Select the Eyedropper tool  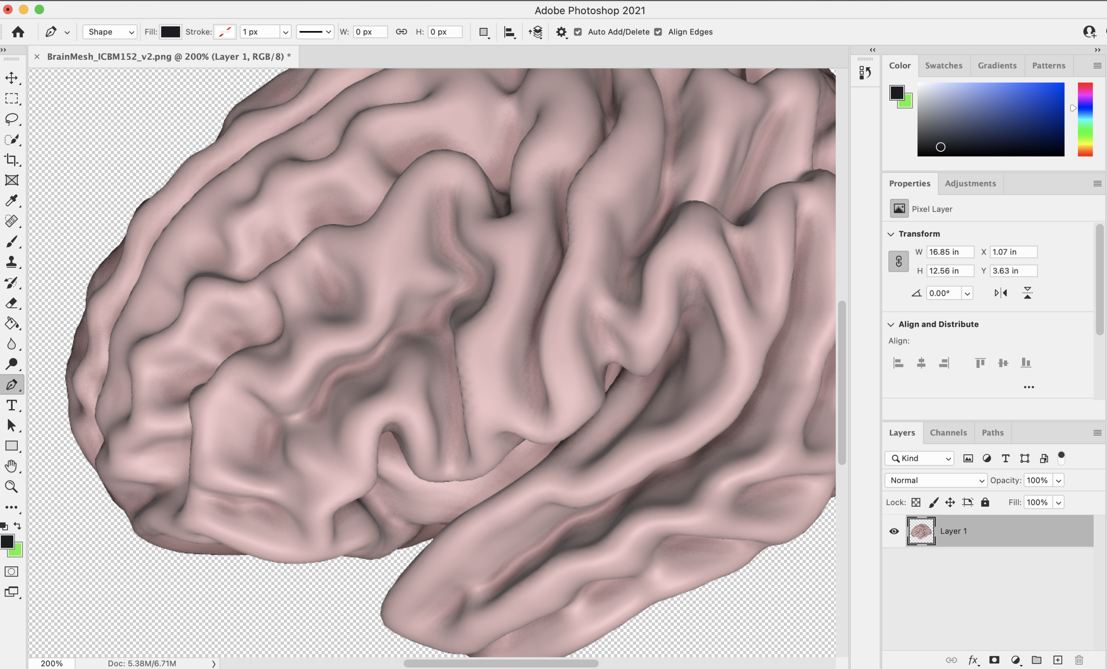(x=12, y=201)
